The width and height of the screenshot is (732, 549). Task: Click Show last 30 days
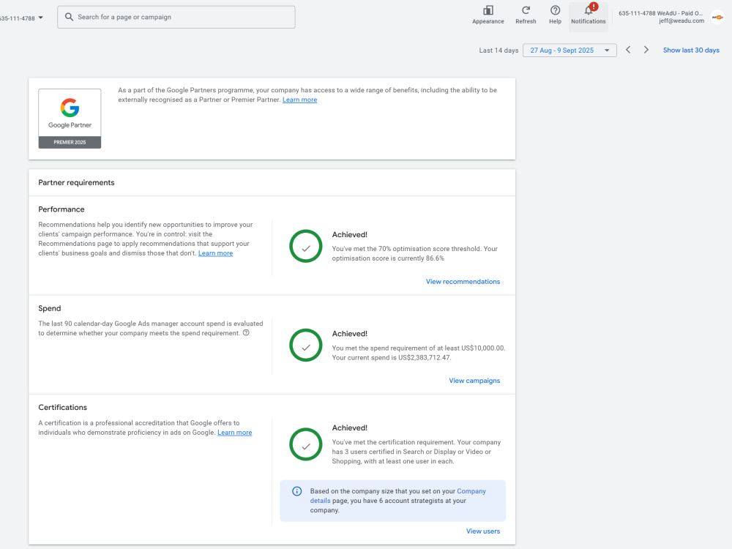(691, 50)
